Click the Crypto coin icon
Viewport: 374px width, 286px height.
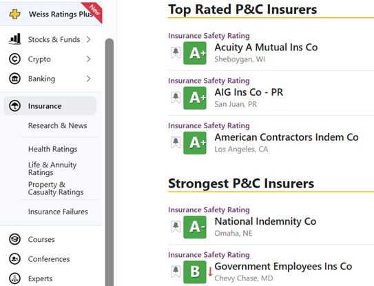(x=14, y=59)
